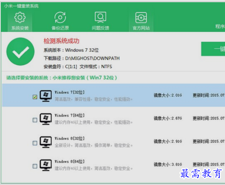Click the green 一键 install button
Viewport: 225px width, 185px height.
click(213, 49)
